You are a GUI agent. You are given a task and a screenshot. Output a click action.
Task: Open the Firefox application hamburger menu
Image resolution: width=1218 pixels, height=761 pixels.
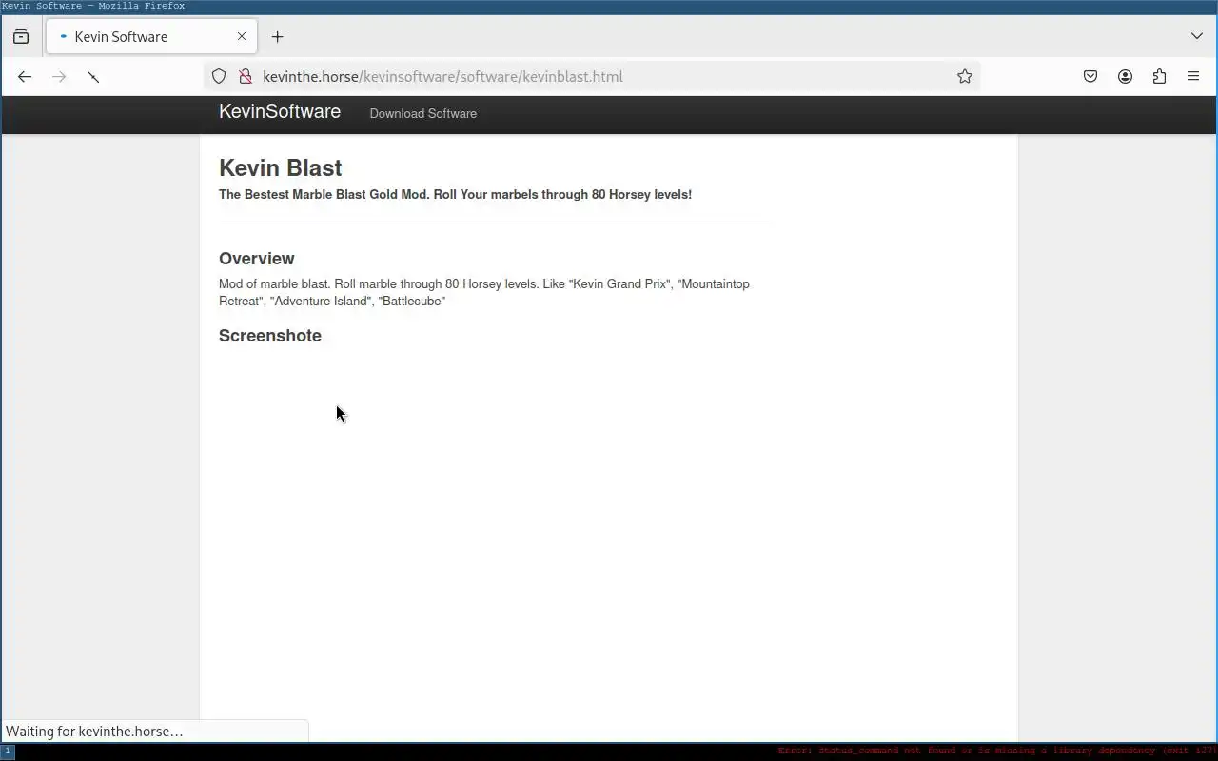1193,76
